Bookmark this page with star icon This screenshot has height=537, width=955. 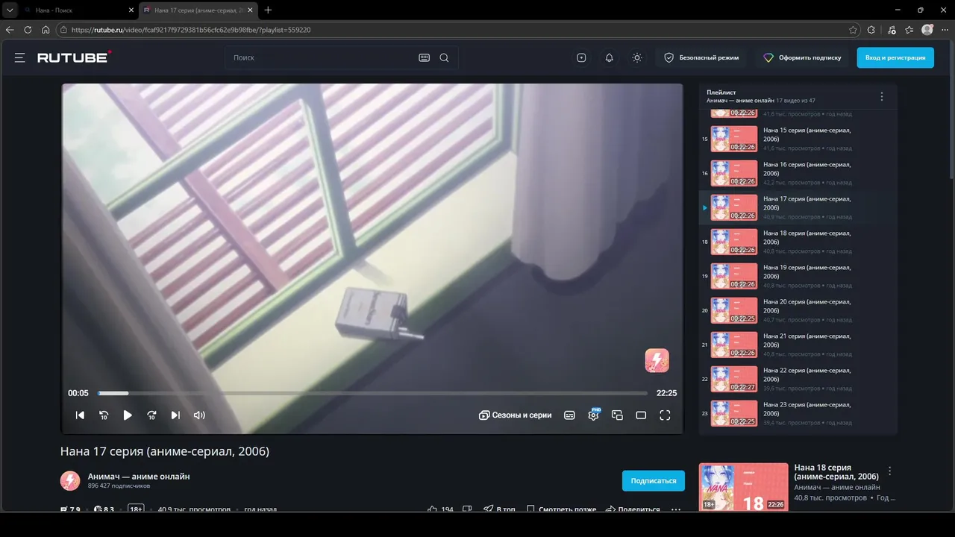coord(853,30)
